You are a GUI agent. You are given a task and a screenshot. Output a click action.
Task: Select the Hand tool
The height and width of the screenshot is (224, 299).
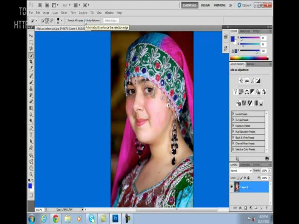31,168
